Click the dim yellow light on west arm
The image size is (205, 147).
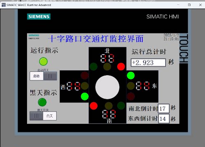point(84,86)
